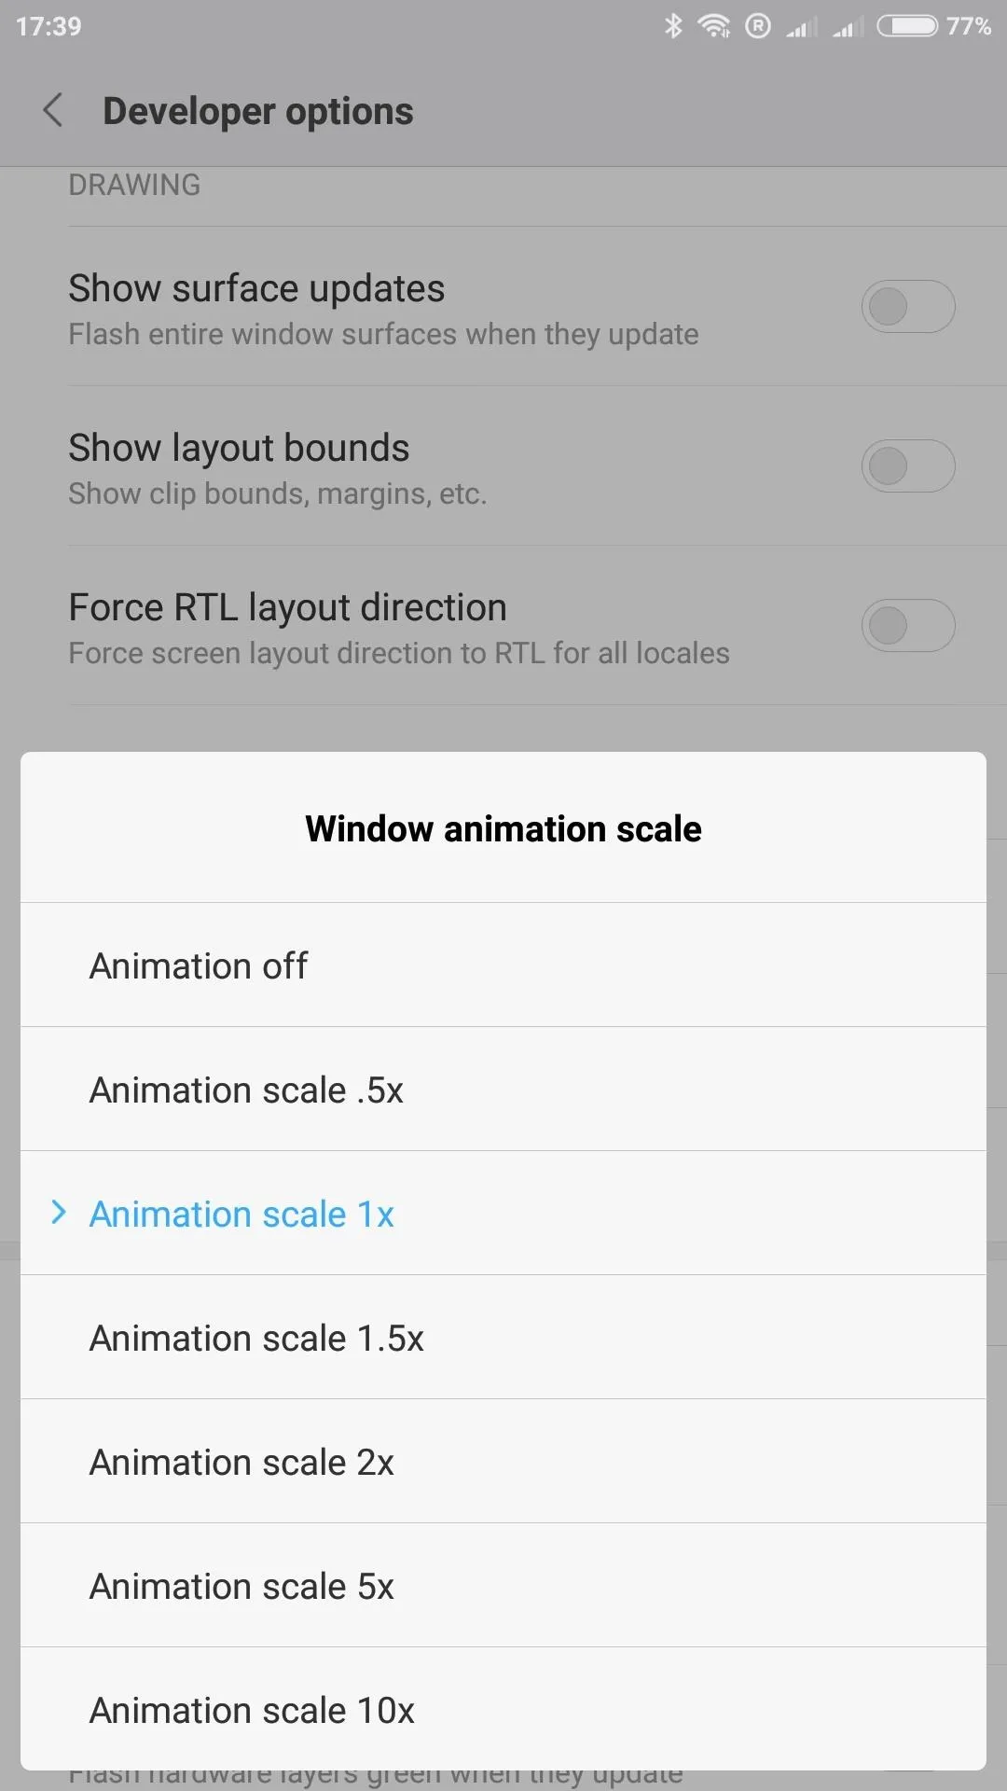Select Animation off option
This screenshot has width=1007, height=1791.
[504, 965]
